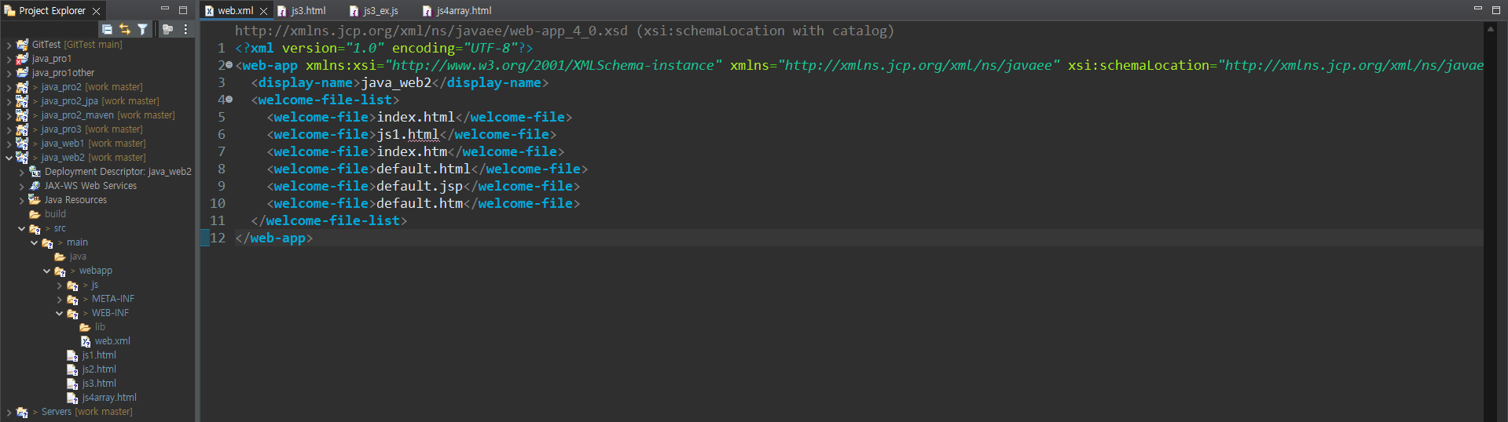The image size is (1508, 422).
Task: Click the webapp folder icon
Action: pyautogui.click(x=60, y=271)
